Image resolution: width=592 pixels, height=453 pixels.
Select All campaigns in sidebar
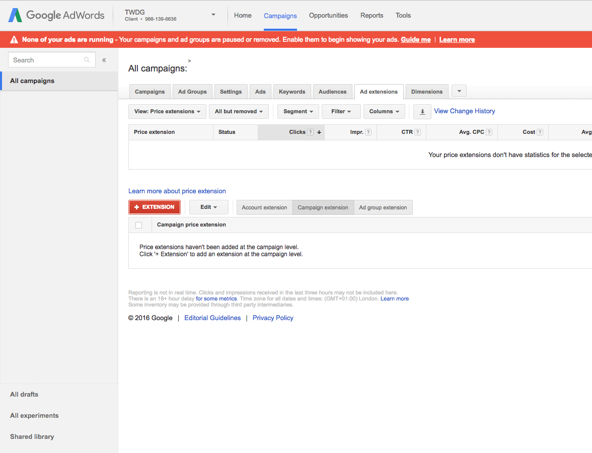59,81
